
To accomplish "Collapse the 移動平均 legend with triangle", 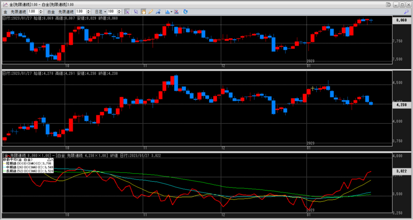I will click(x=49, y=160).
